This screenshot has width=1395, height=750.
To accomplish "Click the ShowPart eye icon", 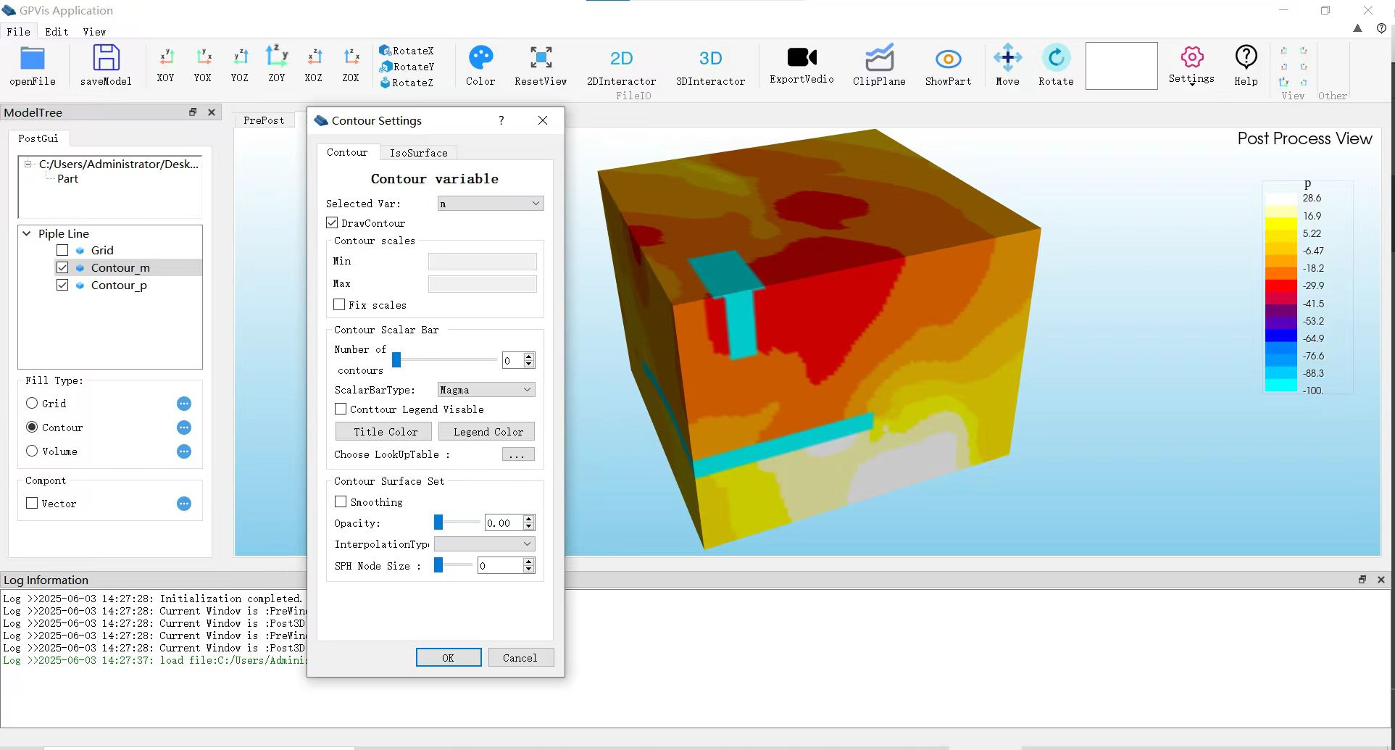I will 948,59.
